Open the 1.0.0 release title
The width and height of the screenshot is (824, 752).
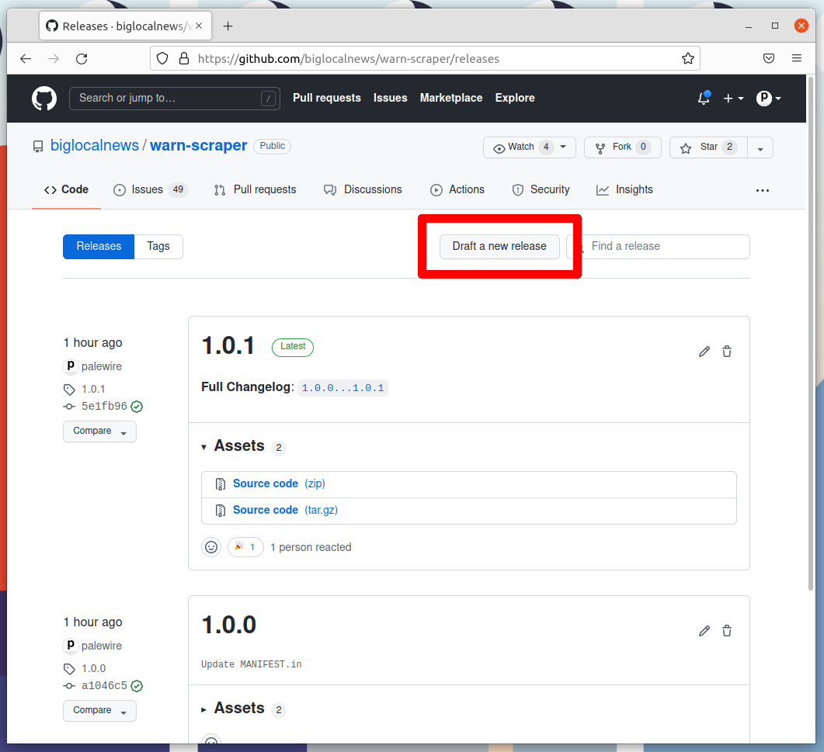pyautogui.click(x=228, y=625)
